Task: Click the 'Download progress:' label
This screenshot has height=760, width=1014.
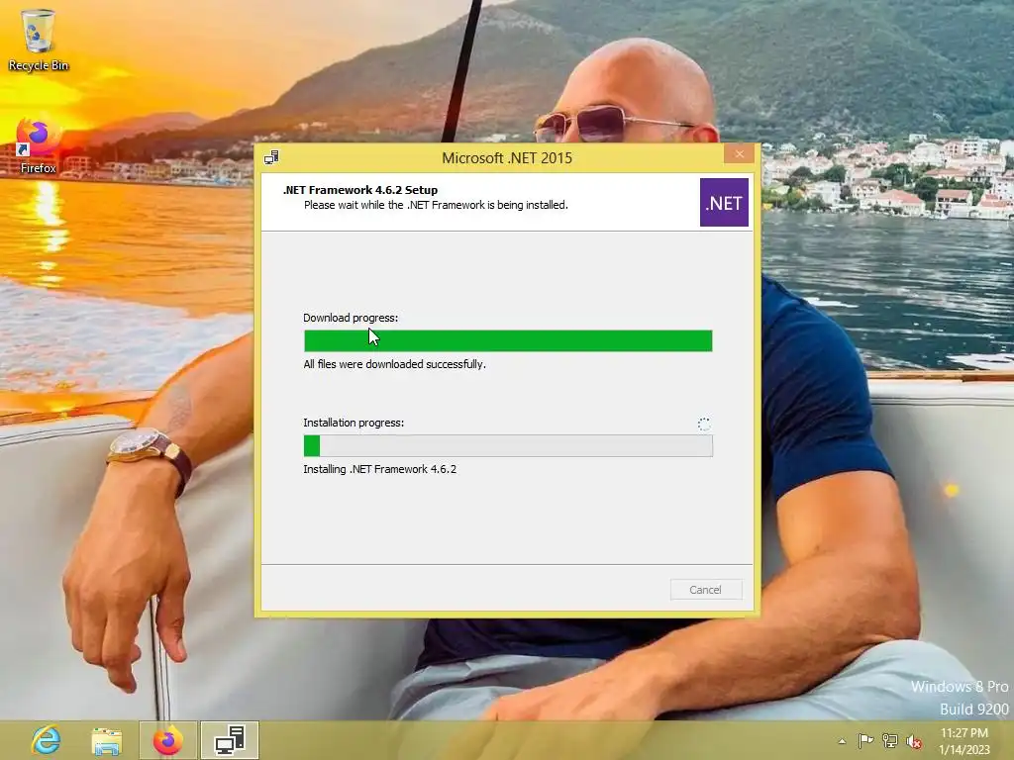Action: (351, 318)
